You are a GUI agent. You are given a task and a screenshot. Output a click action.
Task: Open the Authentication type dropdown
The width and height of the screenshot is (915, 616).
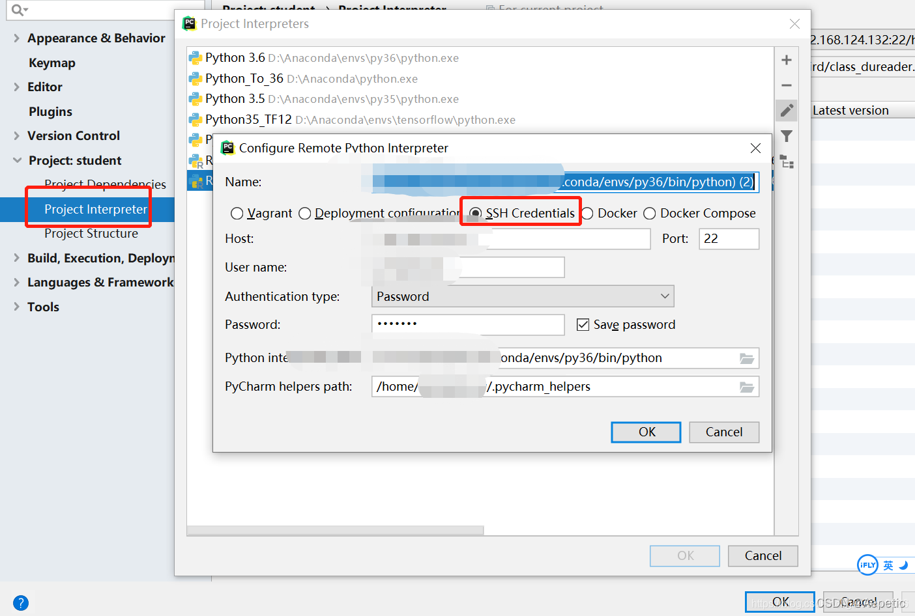pos(523,296)
